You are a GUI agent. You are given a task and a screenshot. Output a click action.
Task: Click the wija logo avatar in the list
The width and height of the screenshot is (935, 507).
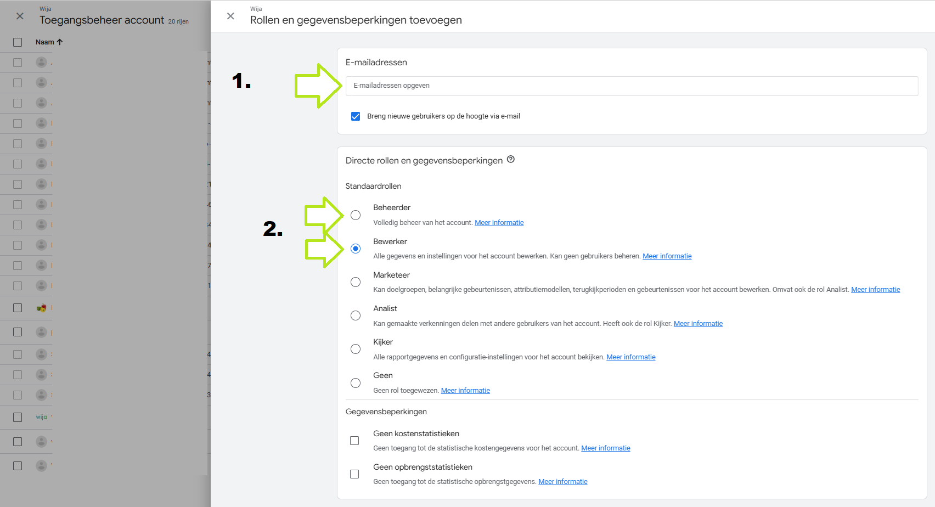coord(42,417)
